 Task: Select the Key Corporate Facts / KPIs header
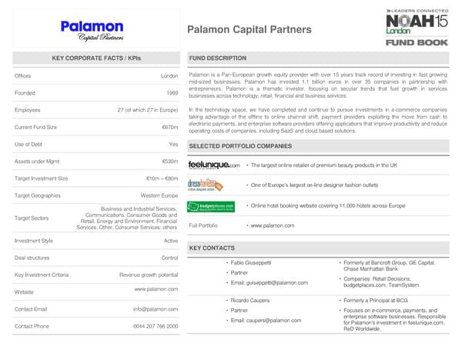click(x=96, y=58)
